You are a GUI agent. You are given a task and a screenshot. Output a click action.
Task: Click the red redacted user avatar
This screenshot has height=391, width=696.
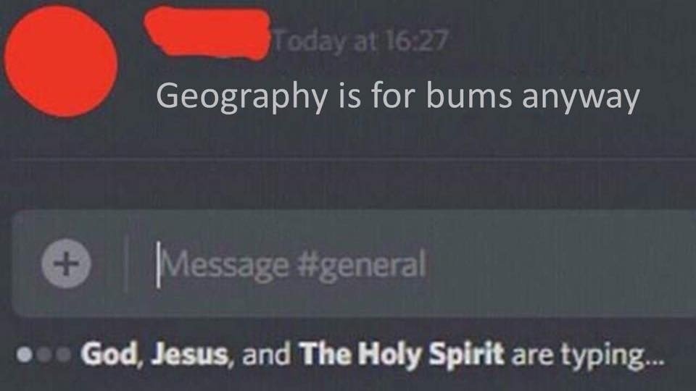coord(61,61)
